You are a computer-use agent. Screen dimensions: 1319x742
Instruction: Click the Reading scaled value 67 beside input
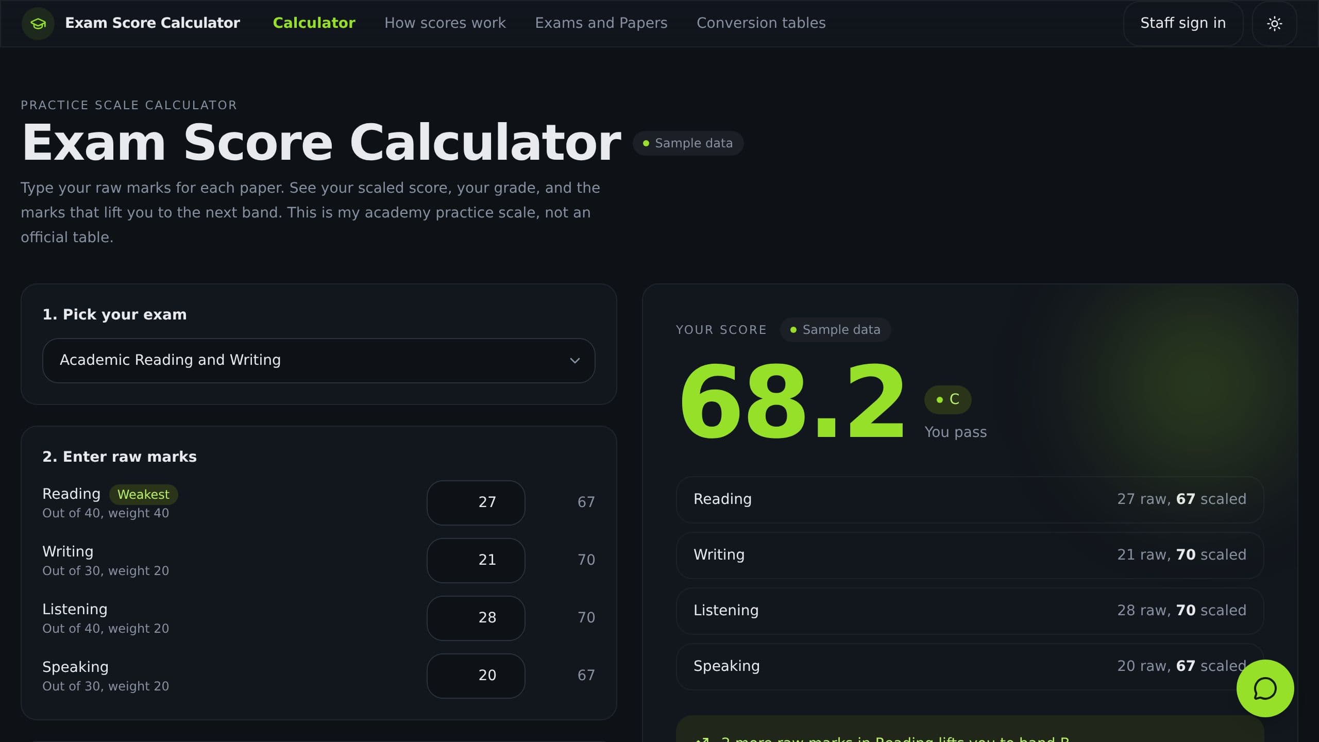[586, 502]
